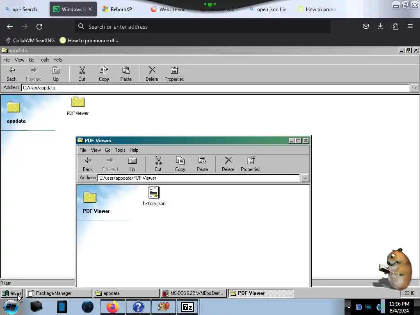
Task: Click Up in the appdata window toolbar
Action: click(56, 74)
